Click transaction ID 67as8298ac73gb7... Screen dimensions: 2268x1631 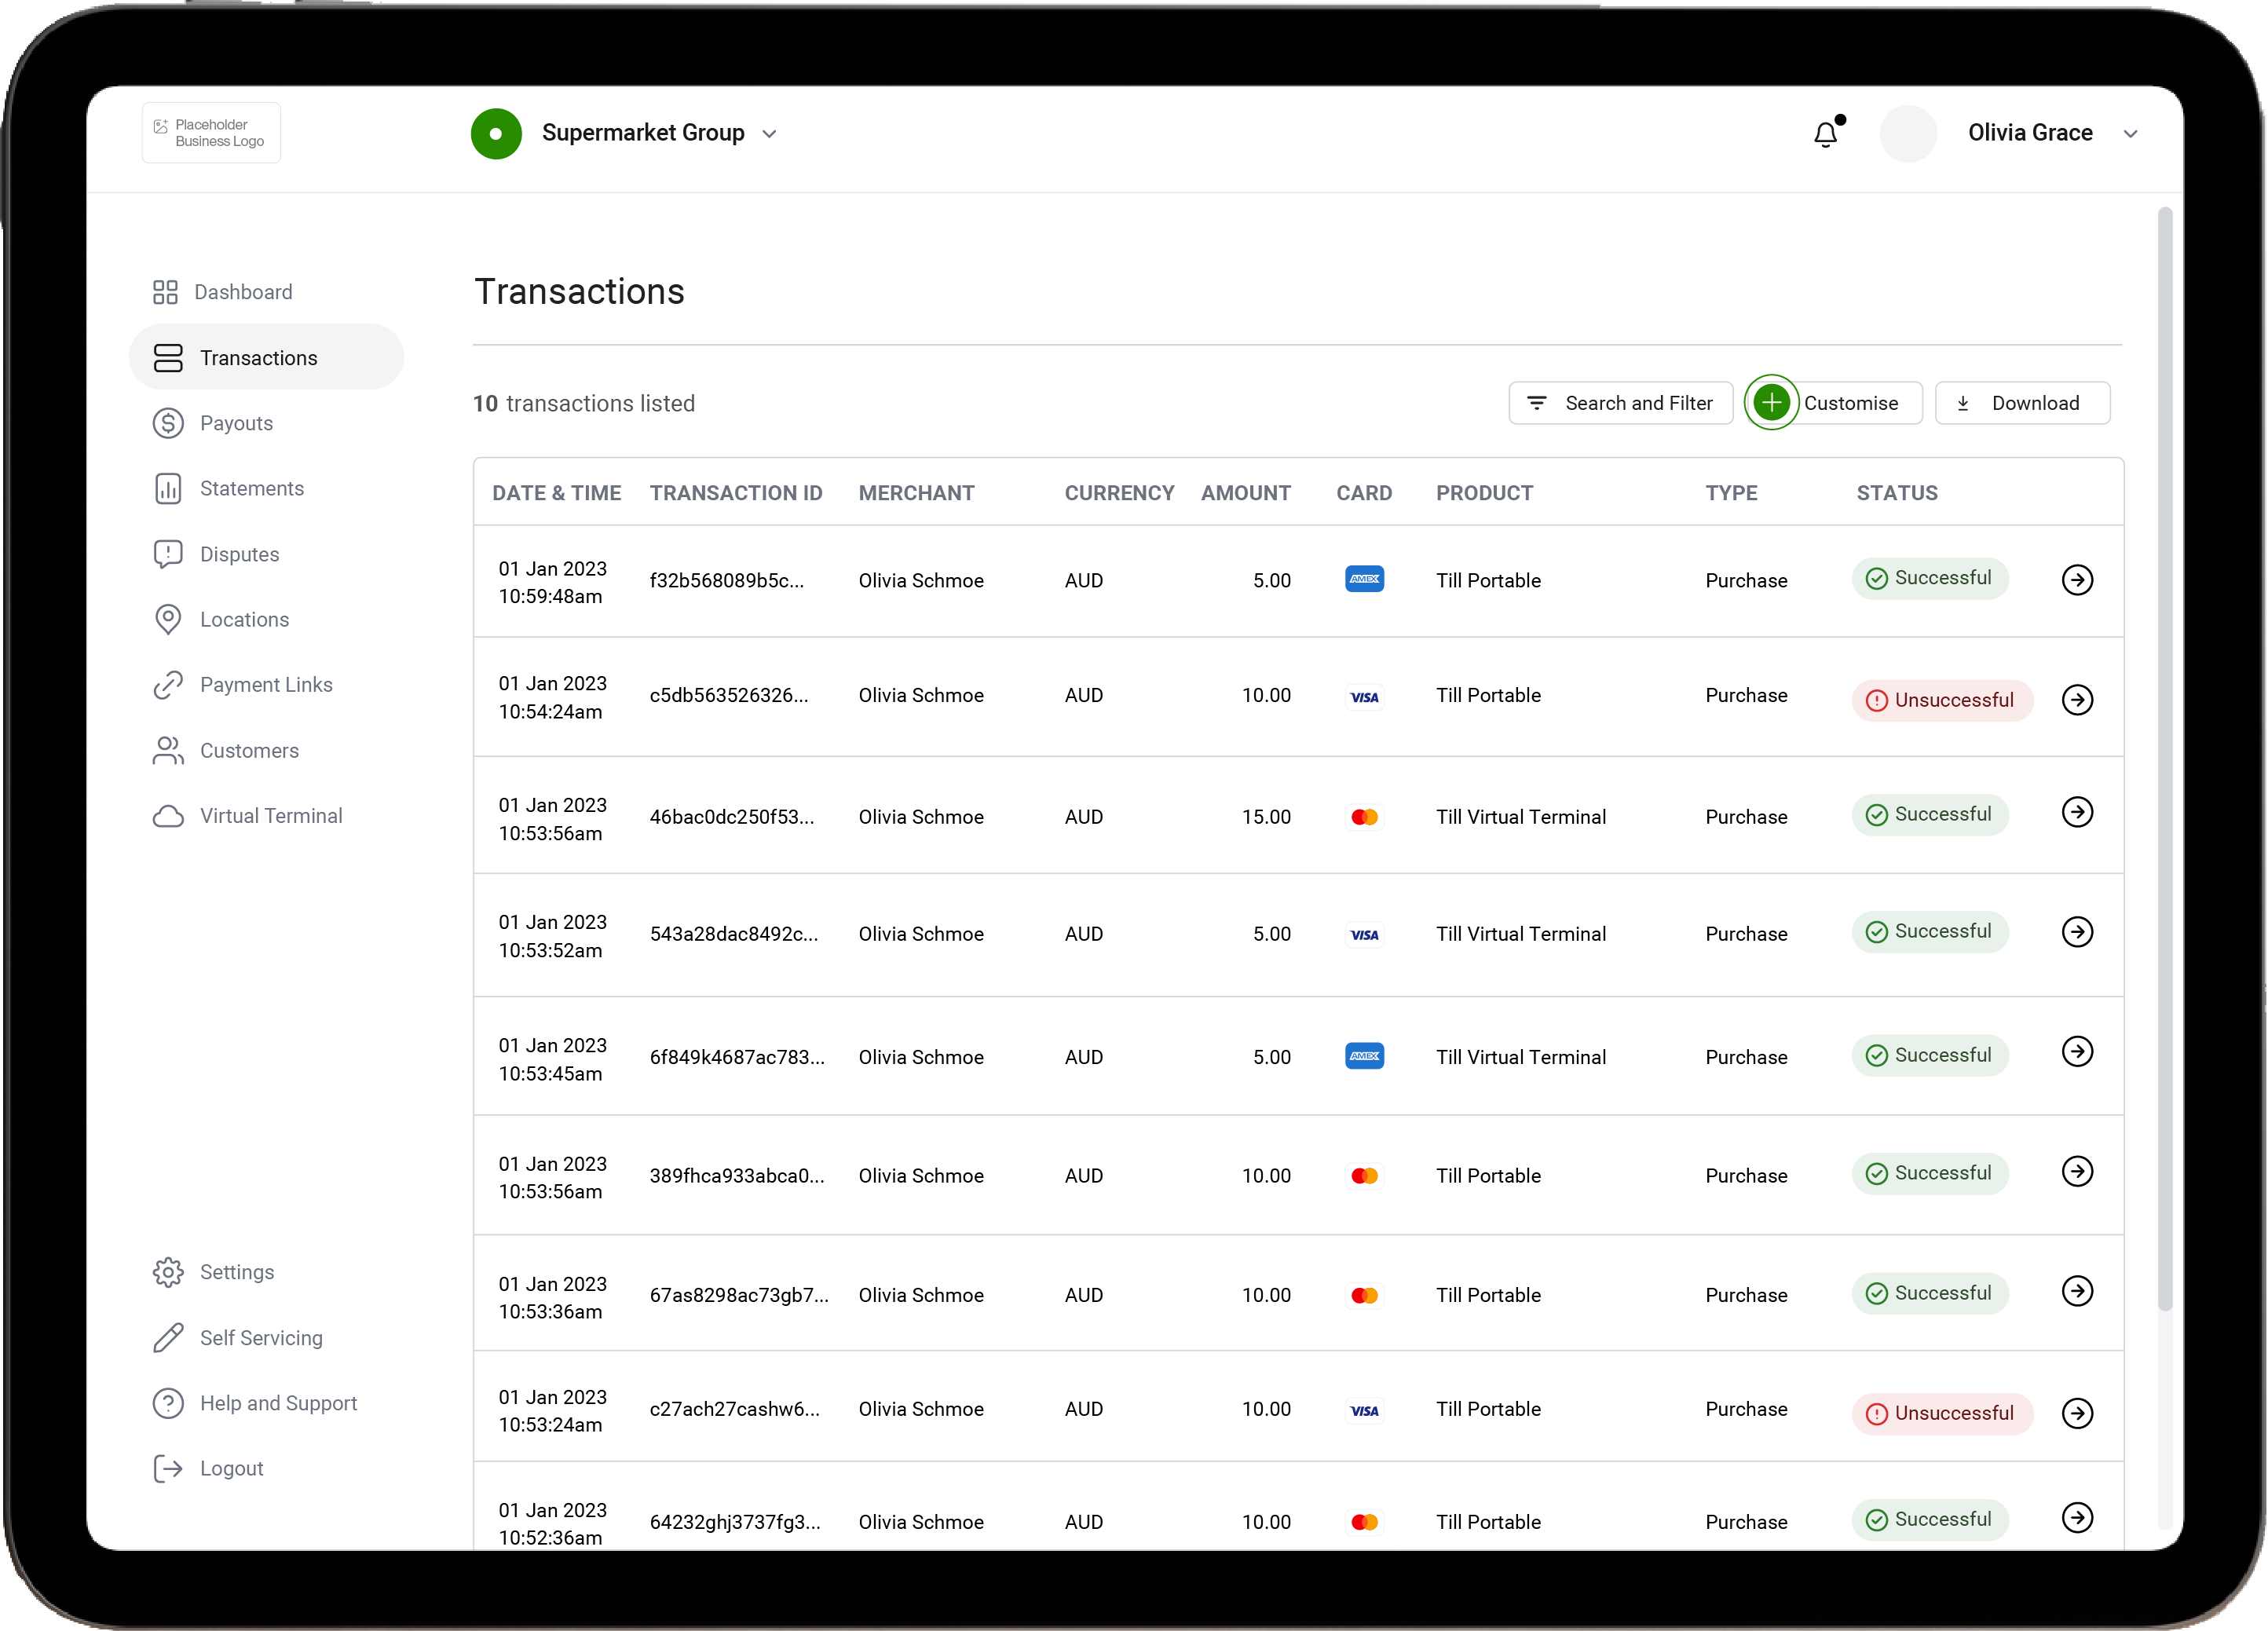739,1295
